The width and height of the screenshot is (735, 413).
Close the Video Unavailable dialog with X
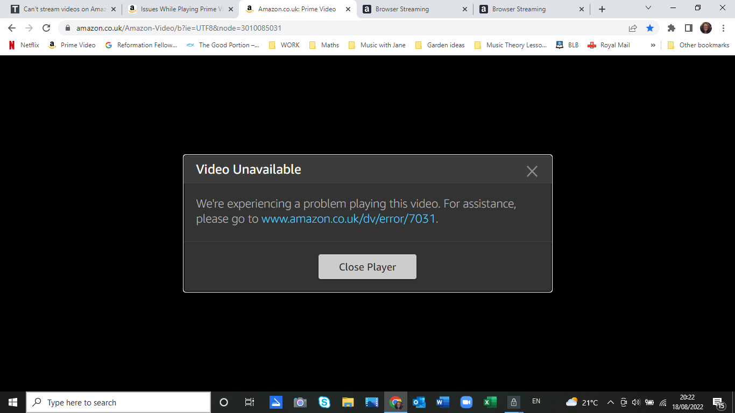point(532,171)
